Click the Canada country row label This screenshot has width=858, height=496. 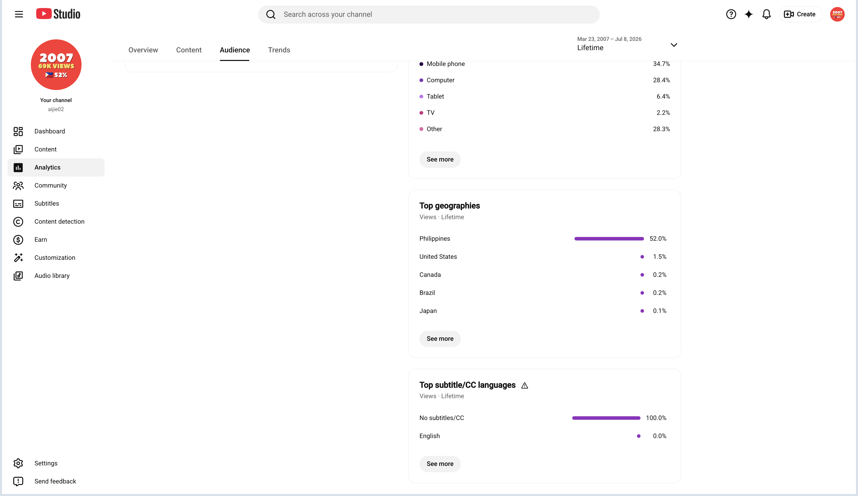point(430,275)
